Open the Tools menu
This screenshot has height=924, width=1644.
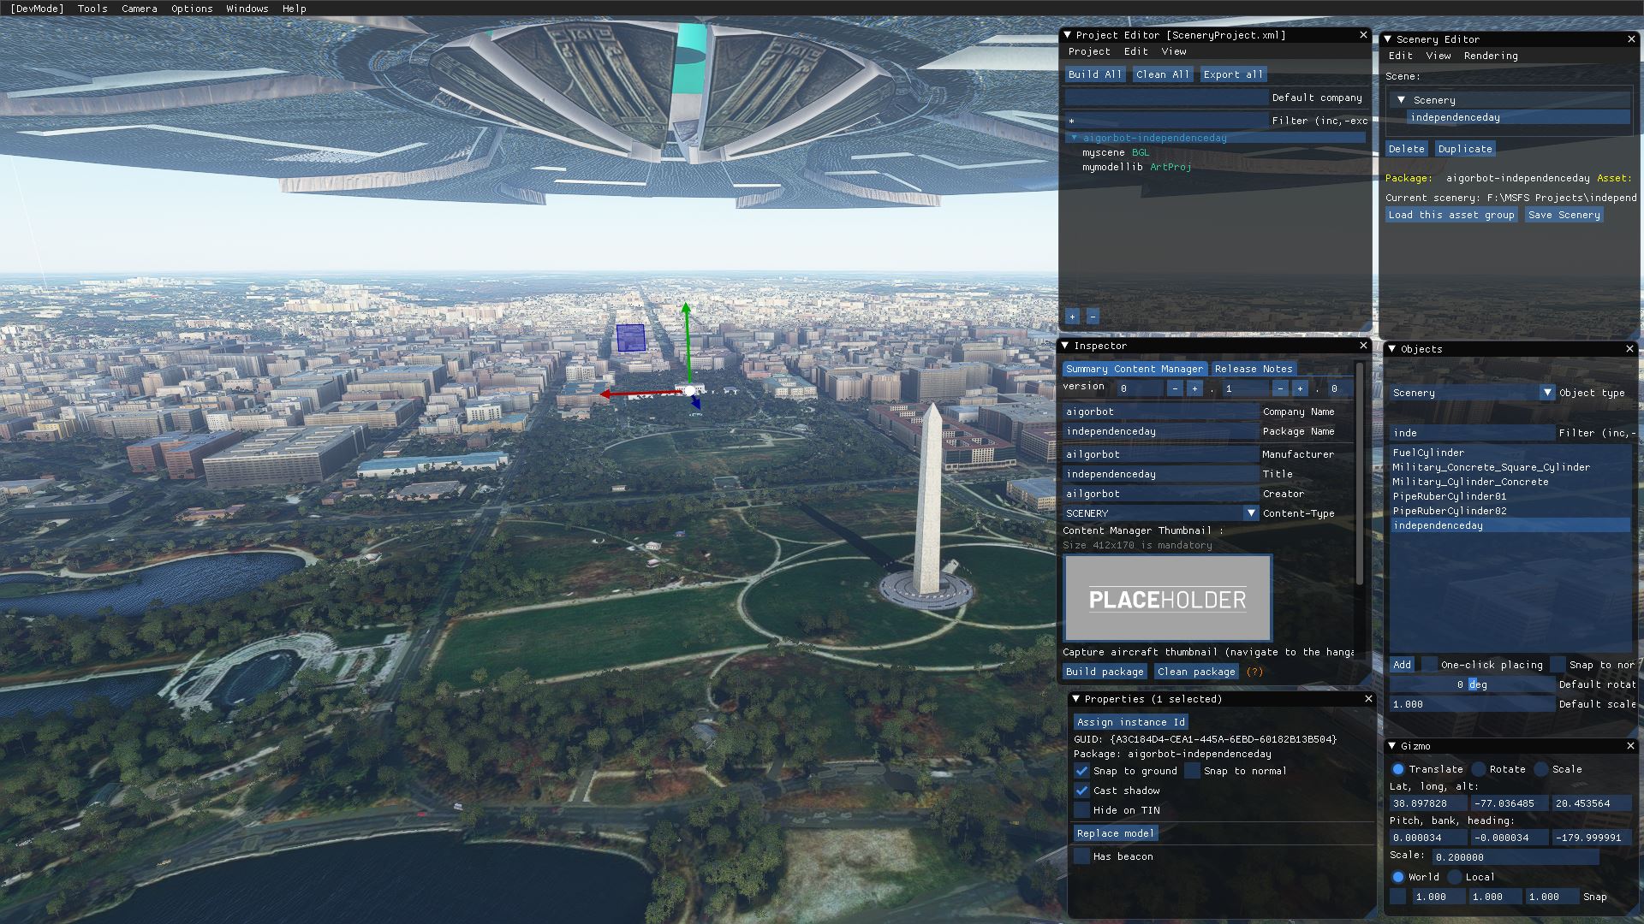(92, 9)
